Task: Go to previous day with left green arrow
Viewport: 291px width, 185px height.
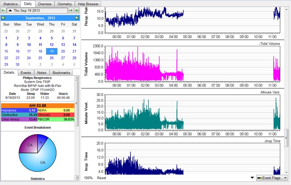Action: pos(3,11)
